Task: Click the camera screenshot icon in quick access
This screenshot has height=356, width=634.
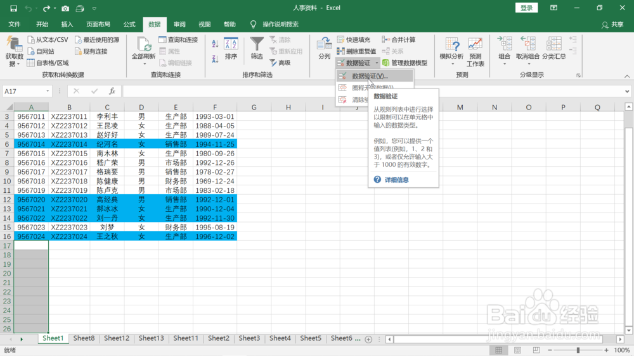Action: point(65,8)
